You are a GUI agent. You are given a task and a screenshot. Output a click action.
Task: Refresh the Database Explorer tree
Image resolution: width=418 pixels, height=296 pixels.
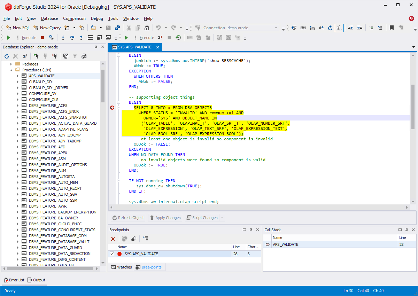click(x=7, y=56)
